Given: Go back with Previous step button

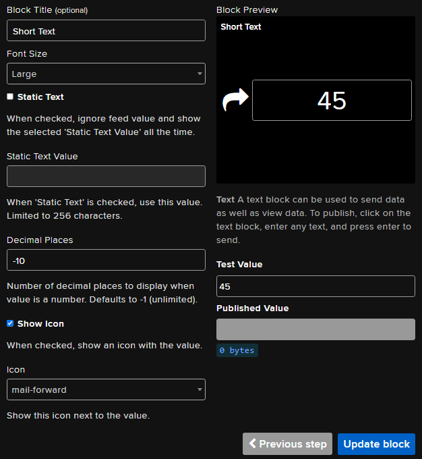Looking at the screenshot, I should click(288, 443).
